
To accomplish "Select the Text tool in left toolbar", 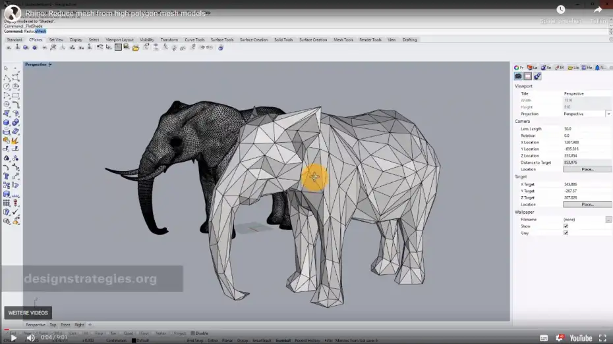I will tap(7, 176).
